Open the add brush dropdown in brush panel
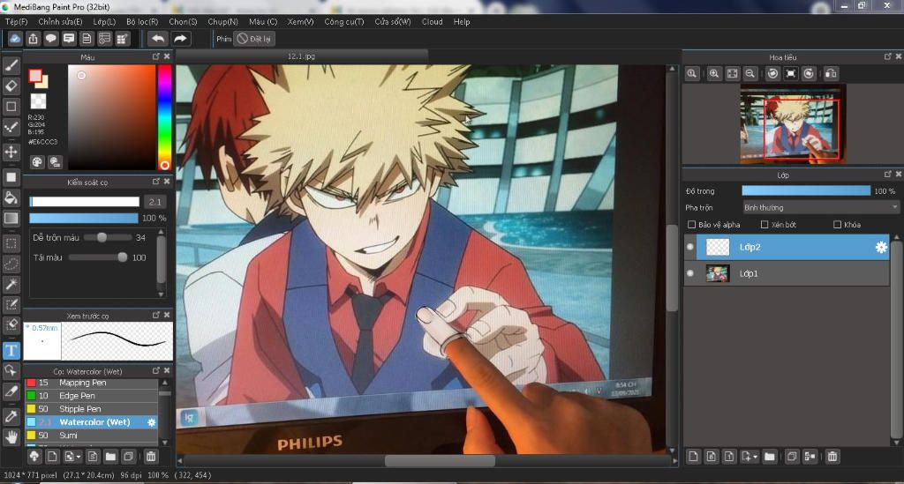 pos(78,457)
